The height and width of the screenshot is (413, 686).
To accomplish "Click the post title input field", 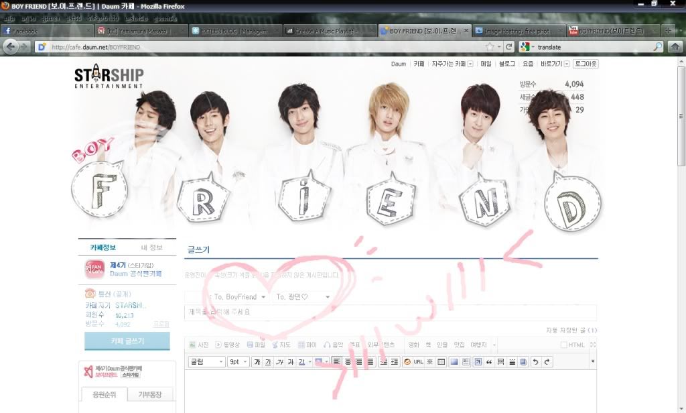I will pyautogui.click(x=391, y=312).
